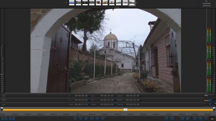Click Marked clip In timecode field

(x=81, y=100)
